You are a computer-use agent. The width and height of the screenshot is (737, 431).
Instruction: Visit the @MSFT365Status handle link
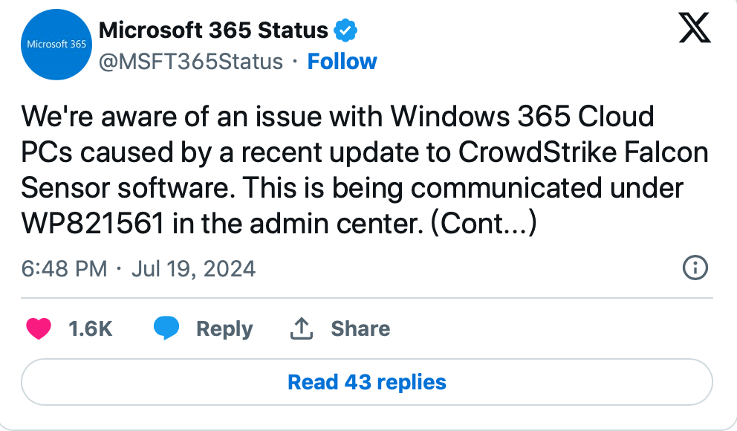(x=191, y=62)
